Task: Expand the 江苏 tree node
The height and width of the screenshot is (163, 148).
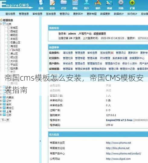Action: tap(1, 115)
